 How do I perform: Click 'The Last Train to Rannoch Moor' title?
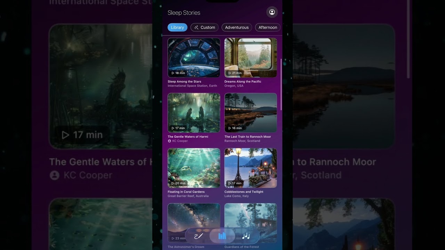(248, 137)
